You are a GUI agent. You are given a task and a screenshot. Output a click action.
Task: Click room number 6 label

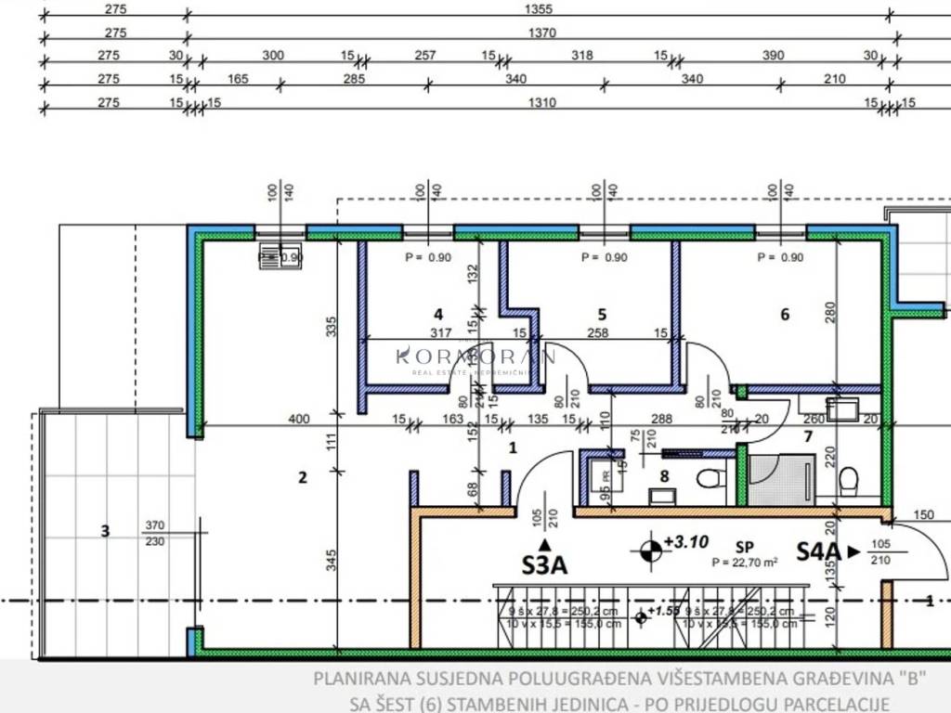coord(785,314)
